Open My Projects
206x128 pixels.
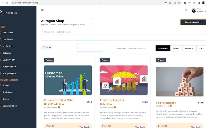click(x=8, y=46)
